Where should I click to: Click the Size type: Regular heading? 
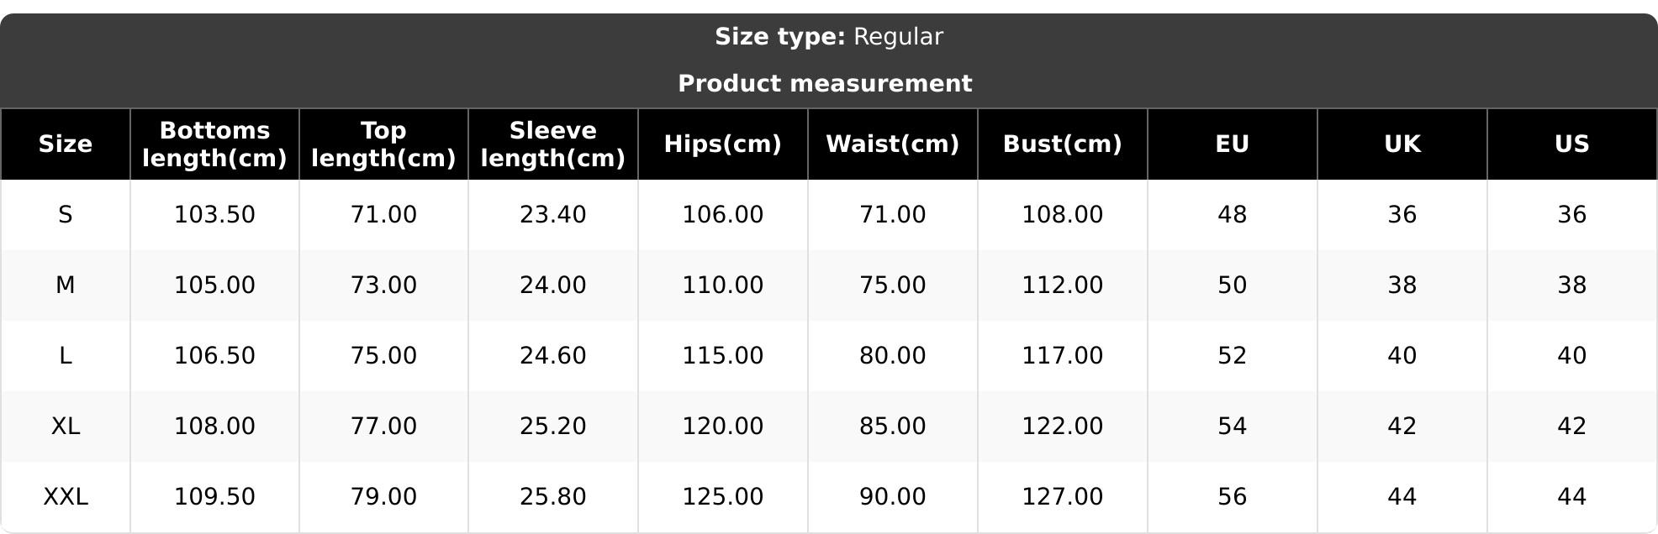coord(828,37)
